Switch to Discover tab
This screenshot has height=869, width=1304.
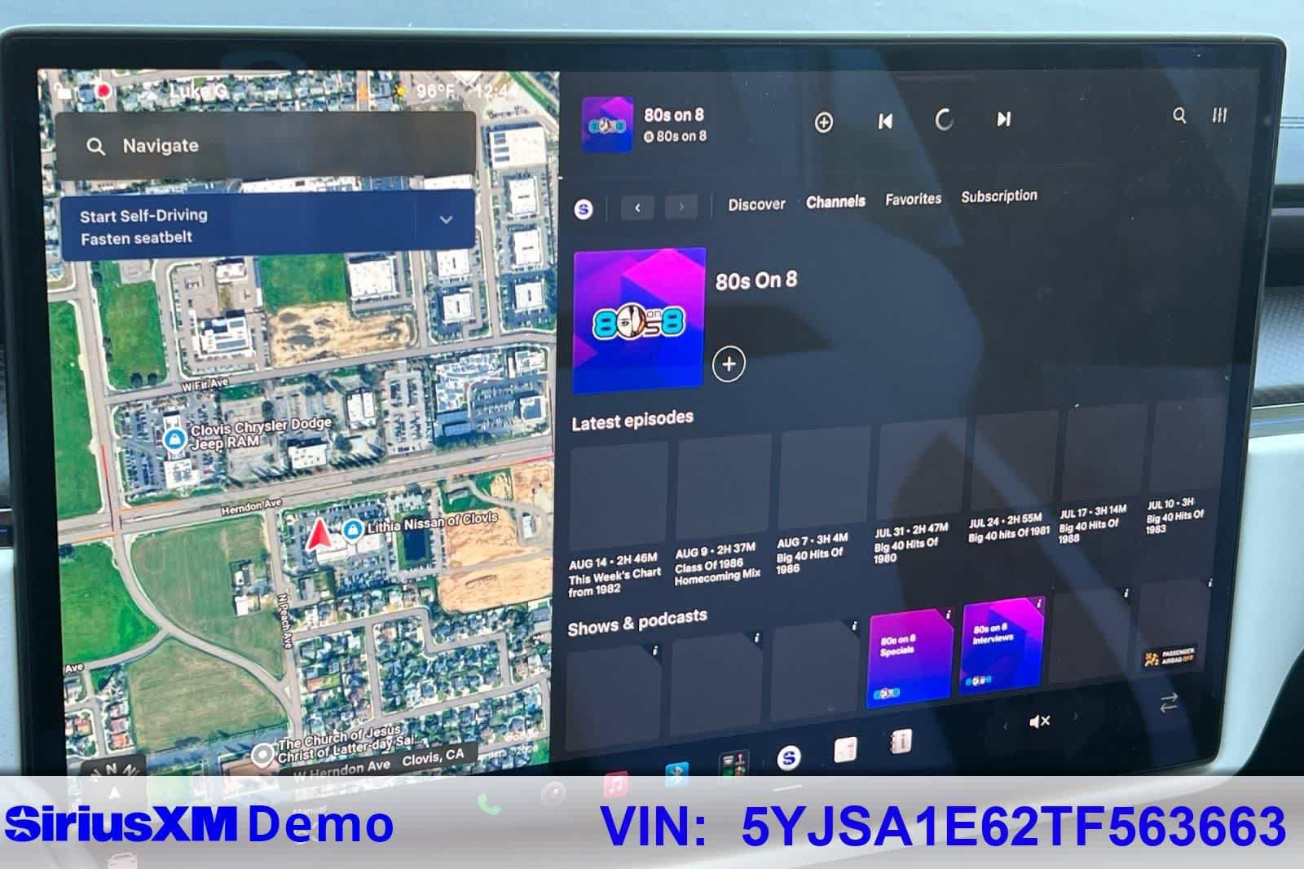[756, 204]
